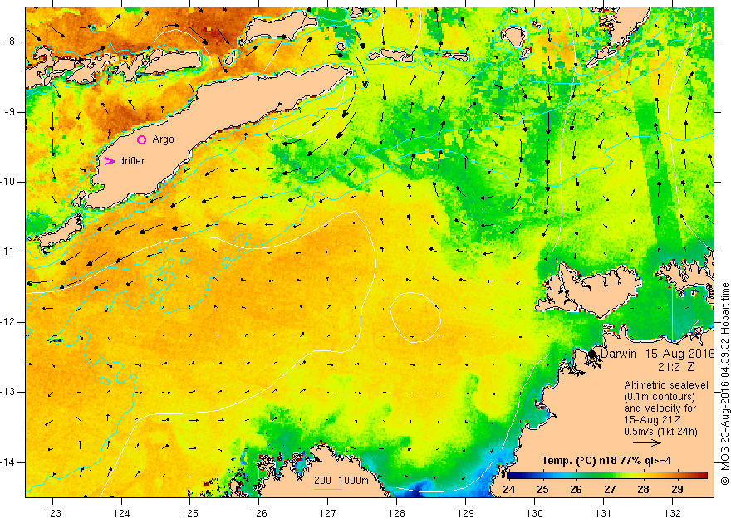
Task: Click the 'and velocity for' legend text
Action: pos(660,408)
